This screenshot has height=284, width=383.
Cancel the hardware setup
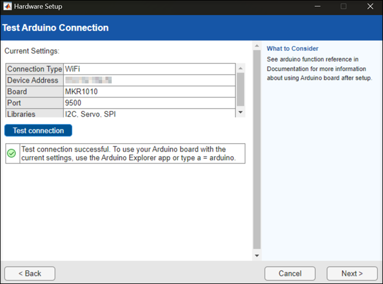[x=290, y=273]
